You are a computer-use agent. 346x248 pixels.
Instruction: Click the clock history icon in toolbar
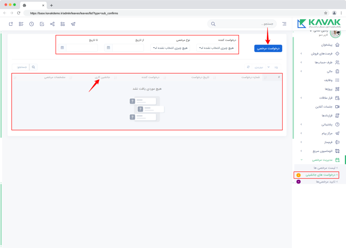point(31,24)
